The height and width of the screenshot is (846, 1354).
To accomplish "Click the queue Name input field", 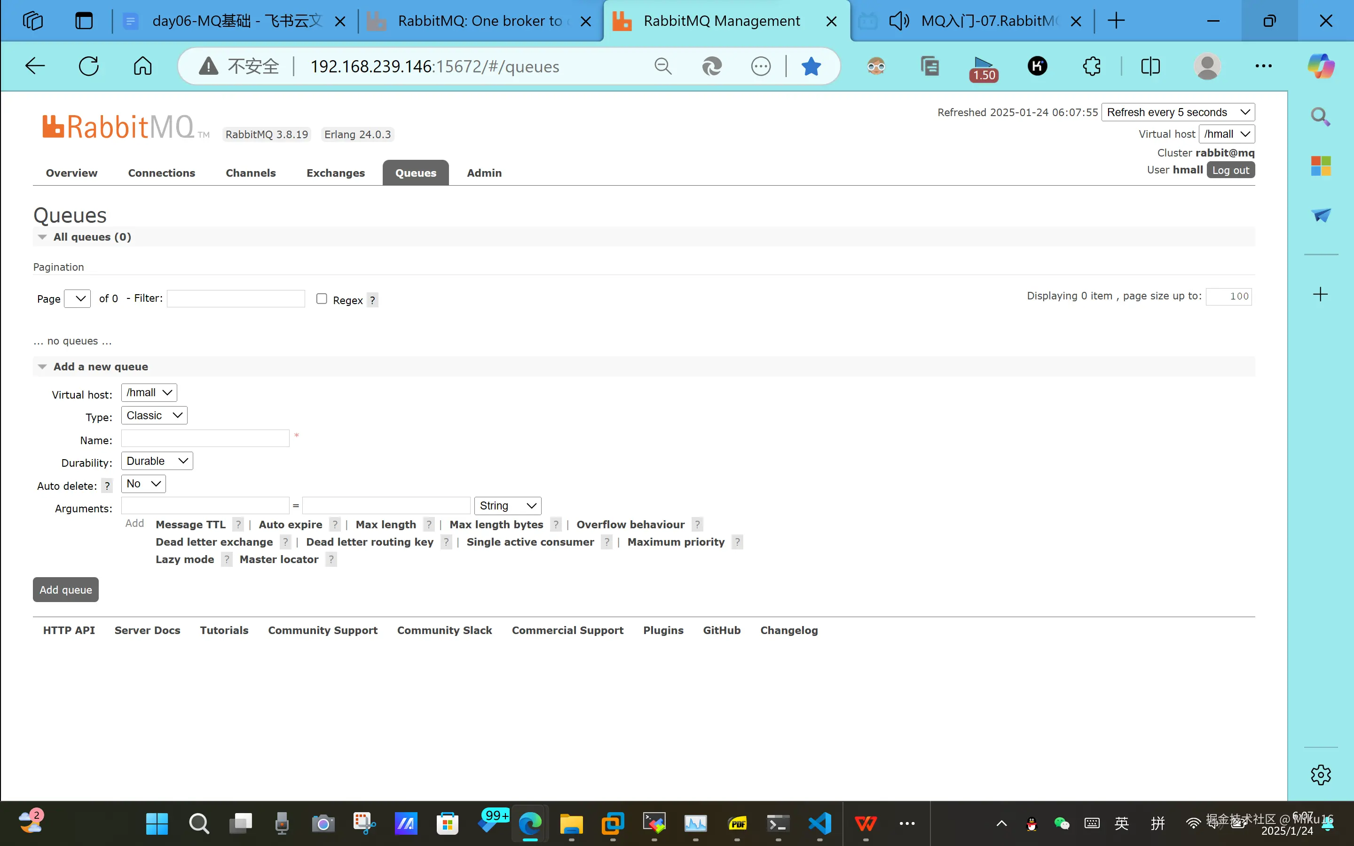I will [x=205, y=438].
